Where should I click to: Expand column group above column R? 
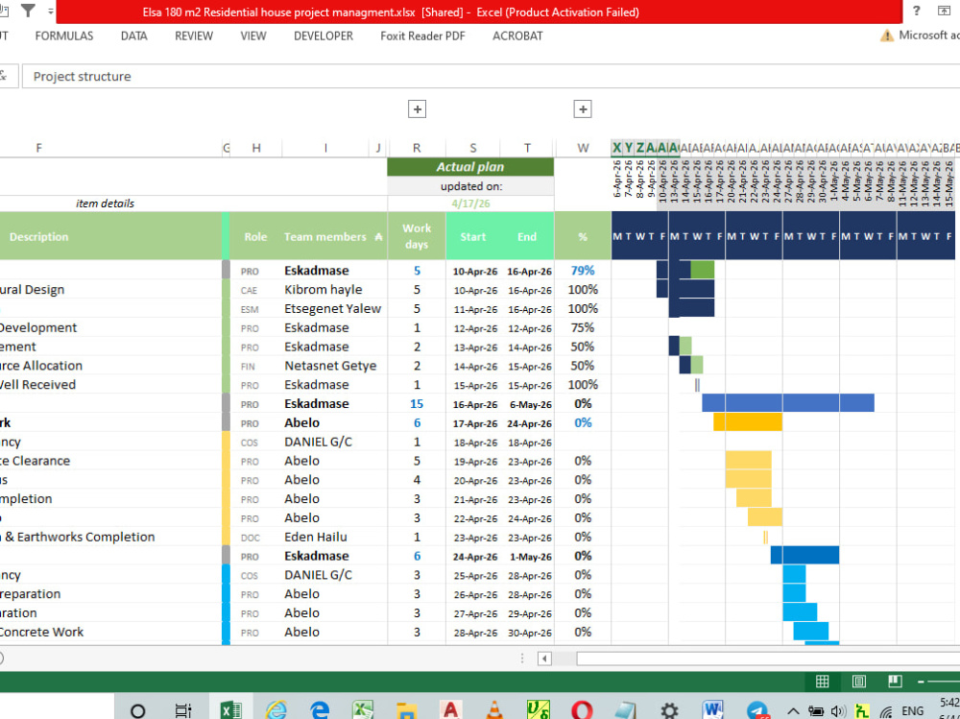pos(417,109)
